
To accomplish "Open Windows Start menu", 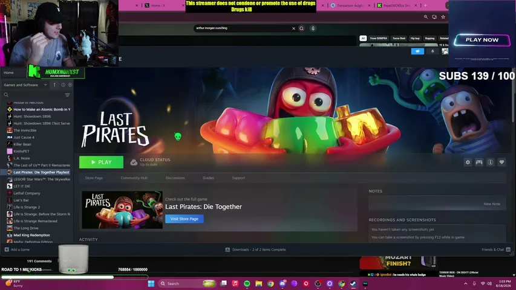I will coord(151,283).
